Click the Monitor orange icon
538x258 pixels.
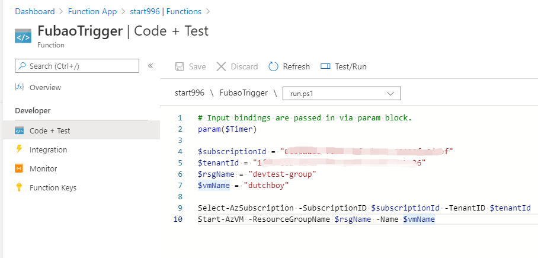click(19, 168)
